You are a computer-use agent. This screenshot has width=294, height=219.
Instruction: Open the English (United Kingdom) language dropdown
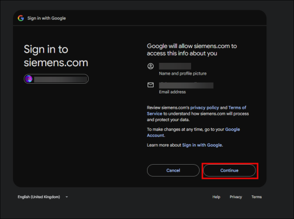click(43, 197)
